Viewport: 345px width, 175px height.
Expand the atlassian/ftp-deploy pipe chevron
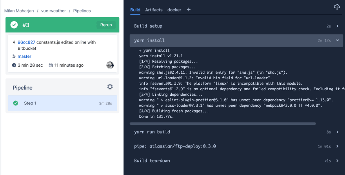337,146
